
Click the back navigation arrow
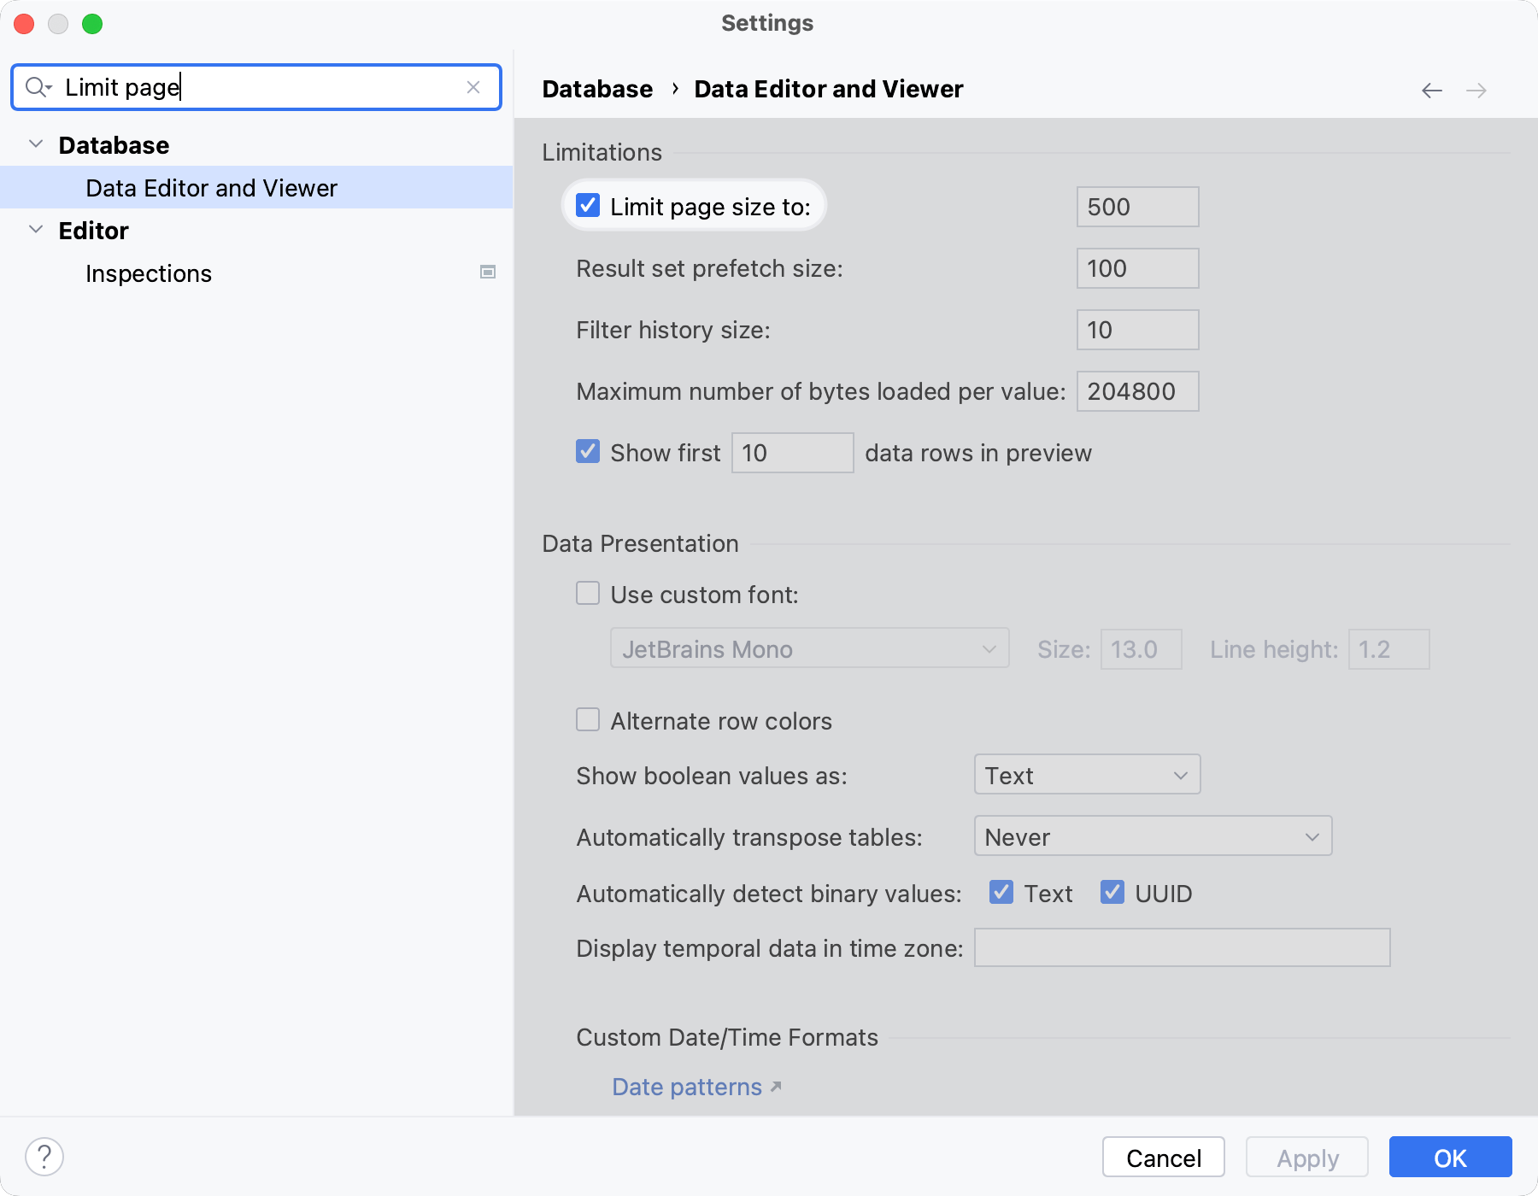(1431, 90)
